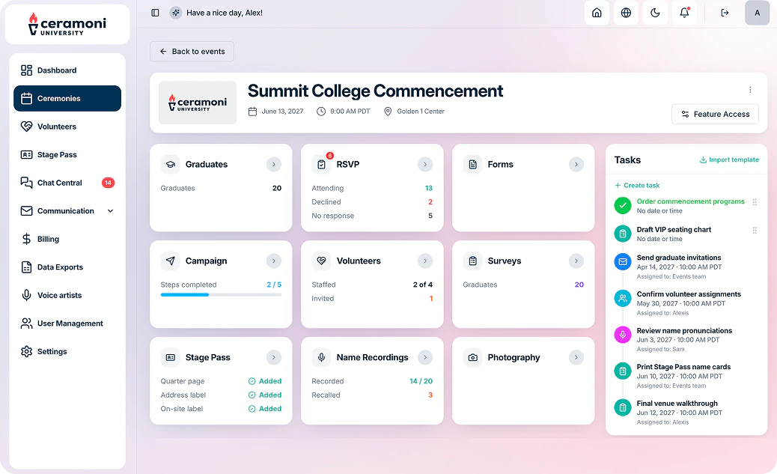
Task: Click the home icon in top bar
Action: [597, 13]
